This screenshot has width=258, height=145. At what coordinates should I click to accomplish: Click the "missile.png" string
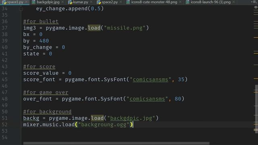(125, 28)
